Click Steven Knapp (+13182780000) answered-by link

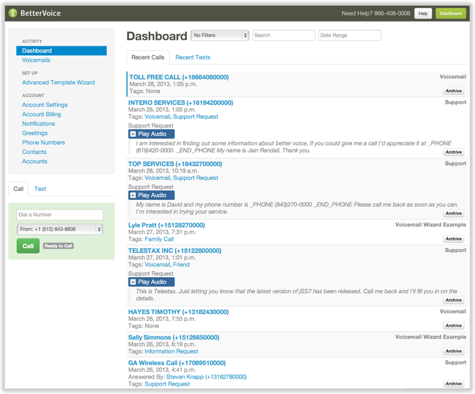(206, 377)
